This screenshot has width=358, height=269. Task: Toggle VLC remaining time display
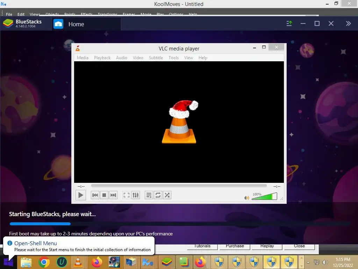[x=277, y=186]
